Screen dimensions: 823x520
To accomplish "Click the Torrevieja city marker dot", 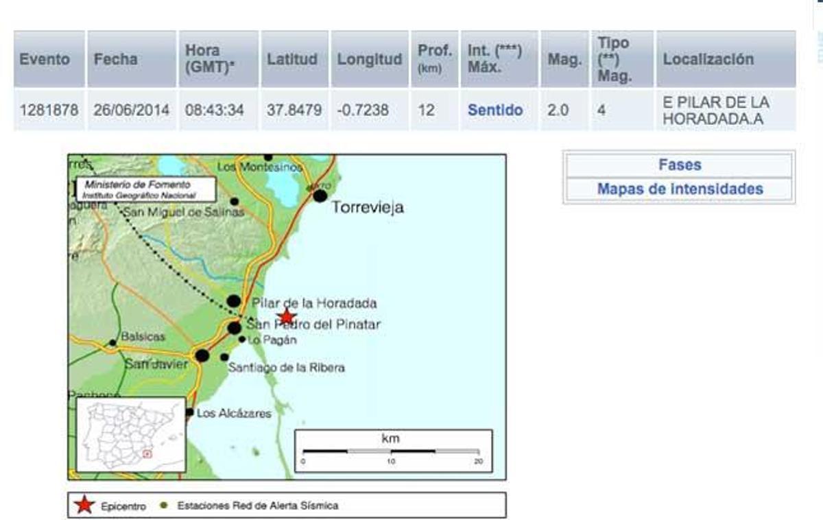I will tap(320, 197).
